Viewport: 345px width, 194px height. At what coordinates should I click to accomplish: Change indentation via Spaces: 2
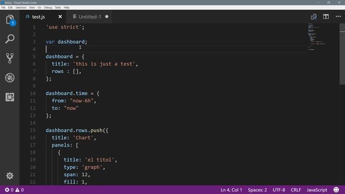(x=257, y=190)
